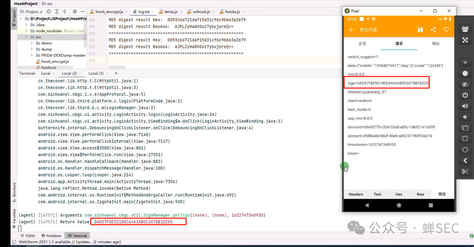Toggle the crossed-eye visibility button on sidebar

[x=465, y=84]
